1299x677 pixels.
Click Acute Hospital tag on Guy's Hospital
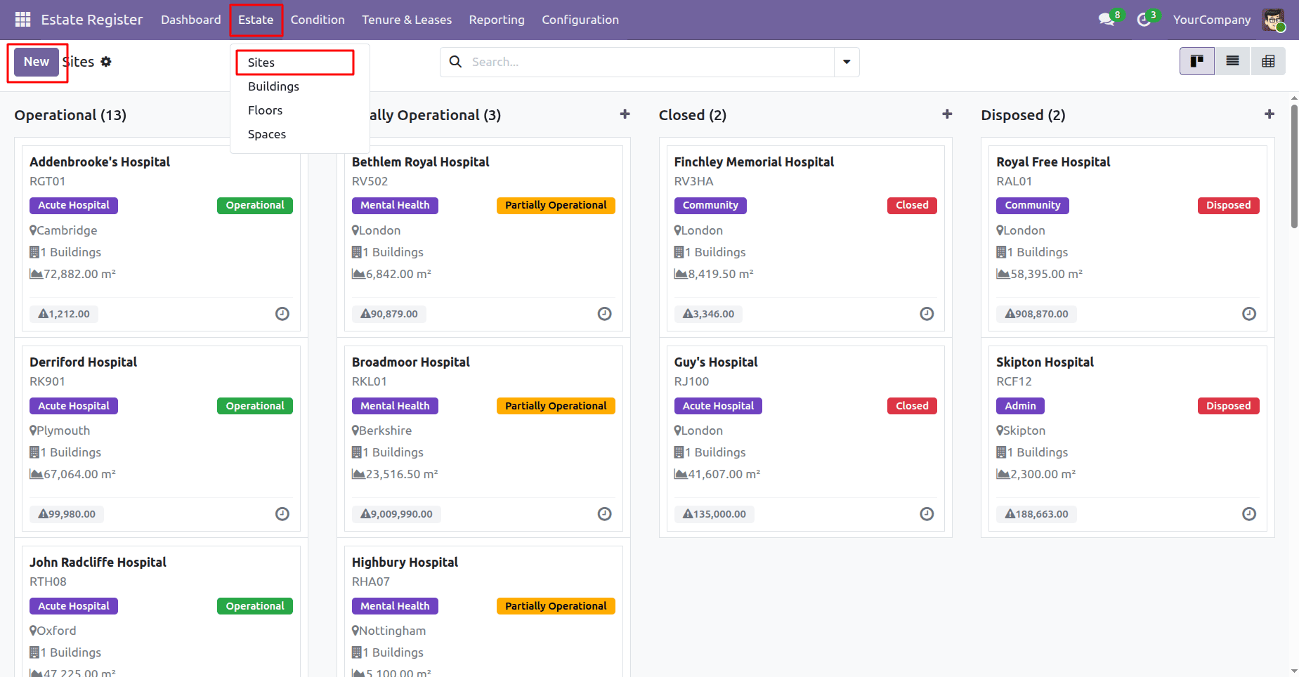click(718, 406)
